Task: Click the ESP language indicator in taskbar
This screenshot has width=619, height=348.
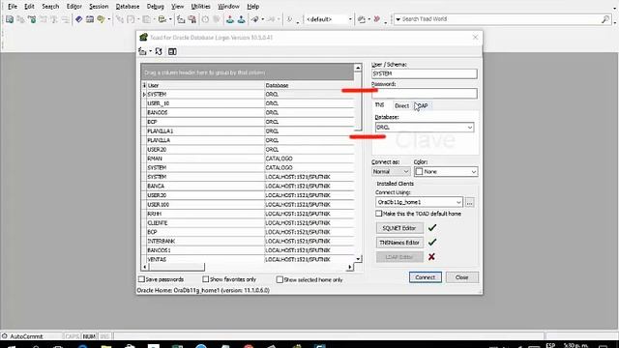Action: click(x=550, y=345)
